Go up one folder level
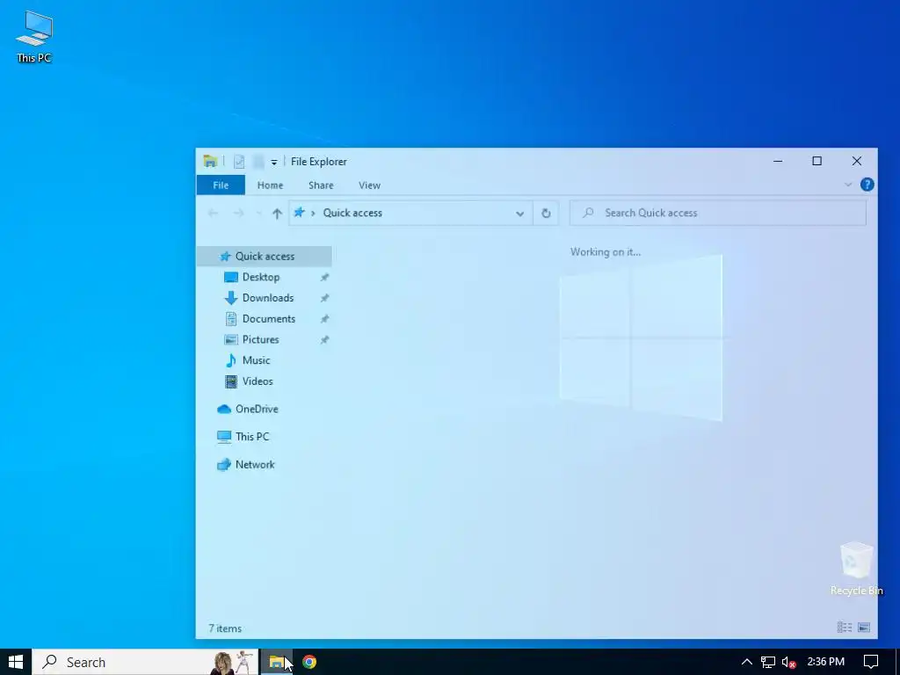 277,214
